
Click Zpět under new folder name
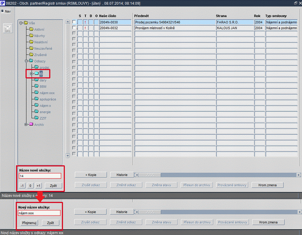(x=53, y=186)
